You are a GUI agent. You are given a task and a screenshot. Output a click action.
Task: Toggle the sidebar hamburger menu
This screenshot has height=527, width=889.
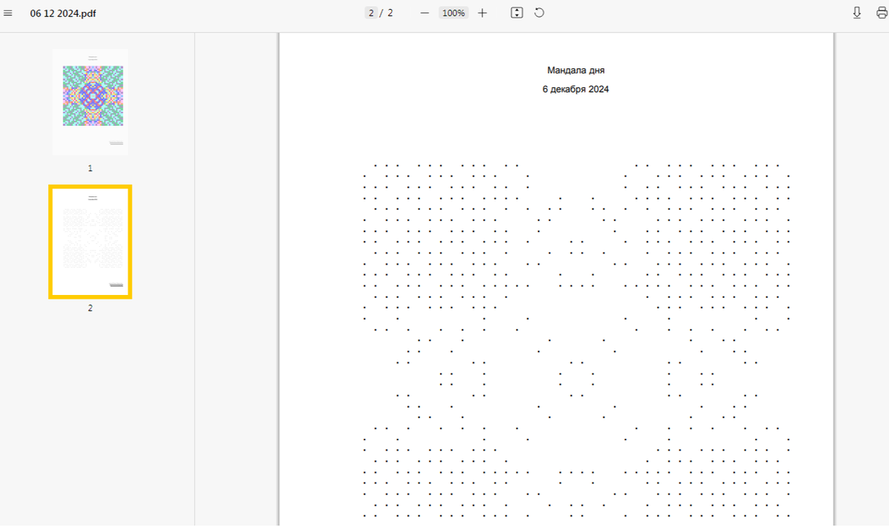[8, 13]
